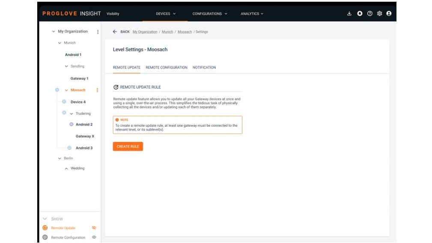Open the notifications bell
The image size is (432, 243).
tap(360, 14)
